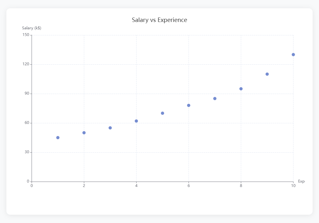Click the 120 label on salary axis
Image resolution: width=319 pixels, height=223 pixels.
coord(26,64)
